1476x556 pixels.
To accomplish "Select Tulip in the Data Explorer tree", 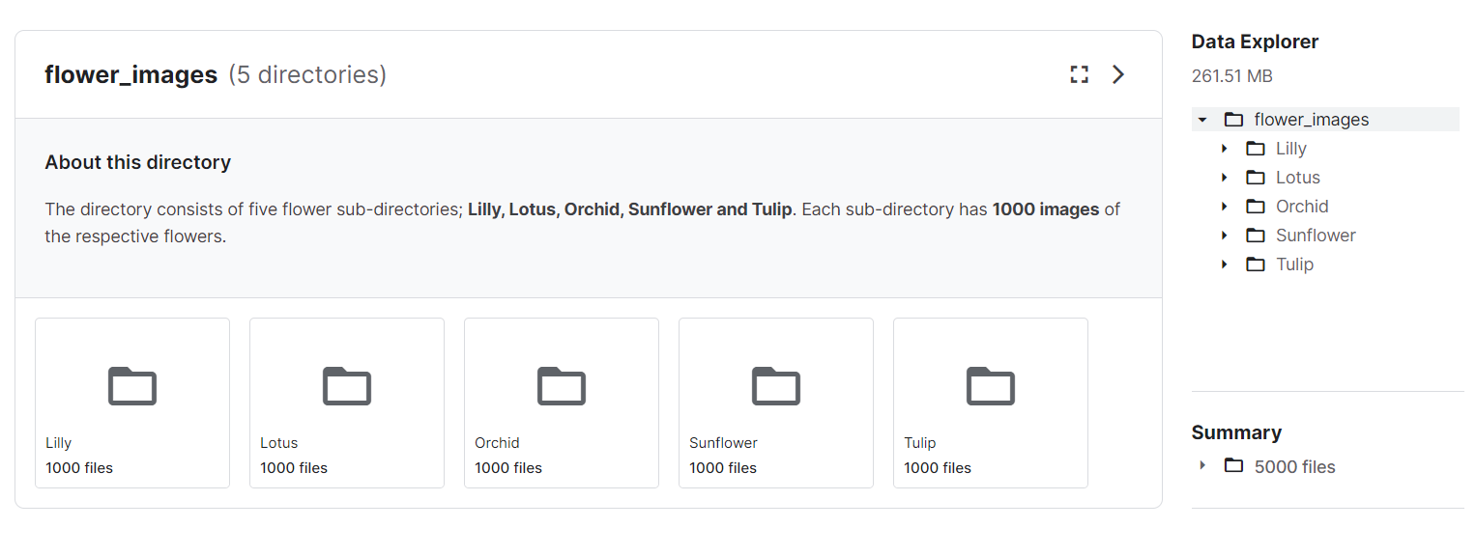I will [1294, 264].
